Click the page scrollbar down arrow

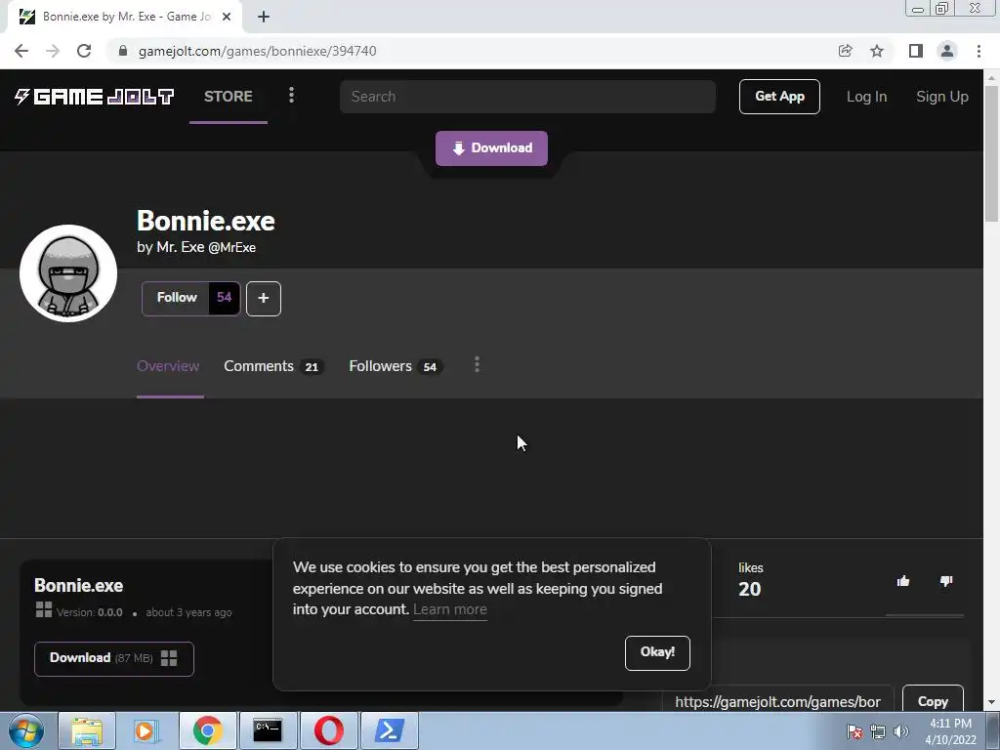[x=991, y=703]
